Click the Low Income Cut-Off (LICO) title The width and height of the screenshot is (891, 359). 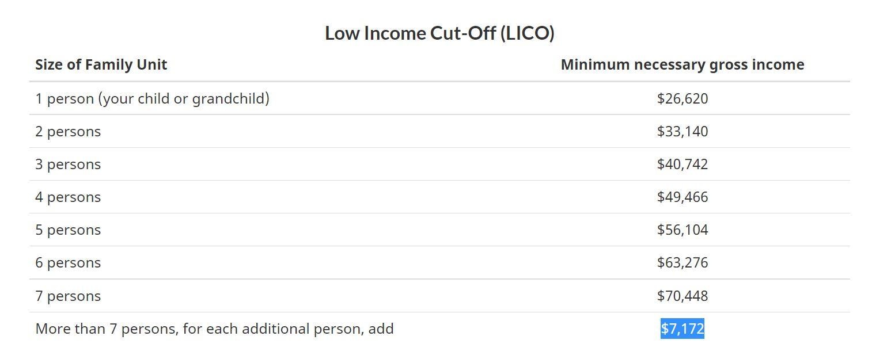coord(439,33)
